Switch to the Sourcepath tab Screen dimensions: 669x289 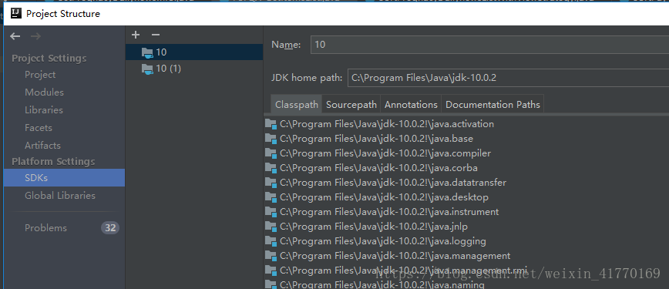(x=351, y=104)
